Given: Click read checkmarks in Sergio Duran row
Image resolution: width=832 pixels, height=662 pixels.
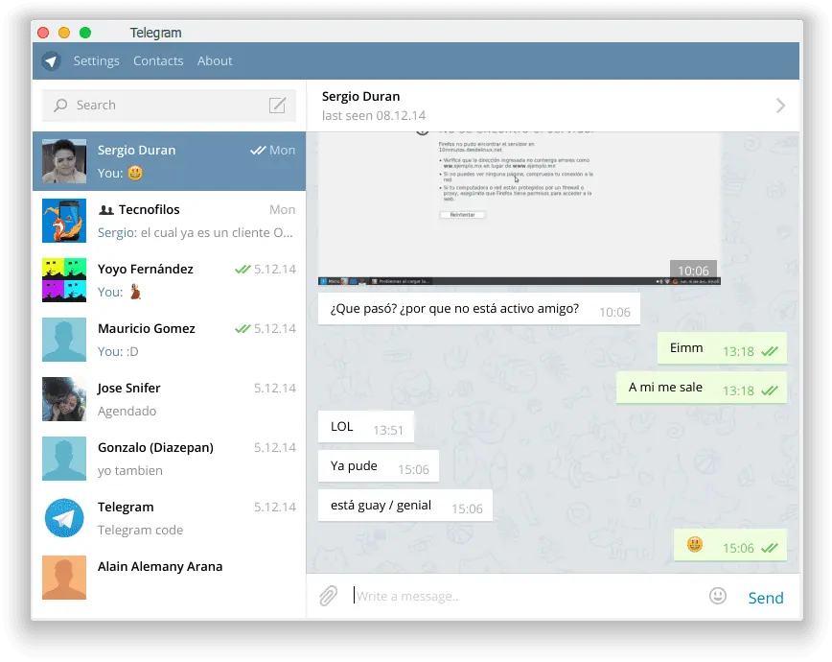Looking at the screenshot, I should (x=258, y=151).
